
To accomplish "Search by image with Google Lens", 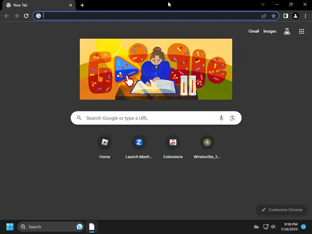I will (232, 118).
